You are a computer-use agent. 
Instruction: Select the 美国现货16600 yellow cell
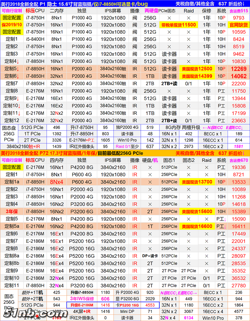[197, 226]
